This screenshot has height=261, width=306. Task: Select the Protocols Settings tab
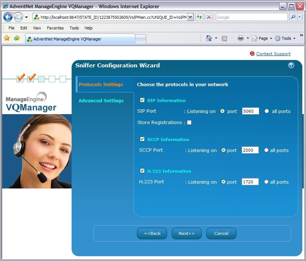(101, 84)
